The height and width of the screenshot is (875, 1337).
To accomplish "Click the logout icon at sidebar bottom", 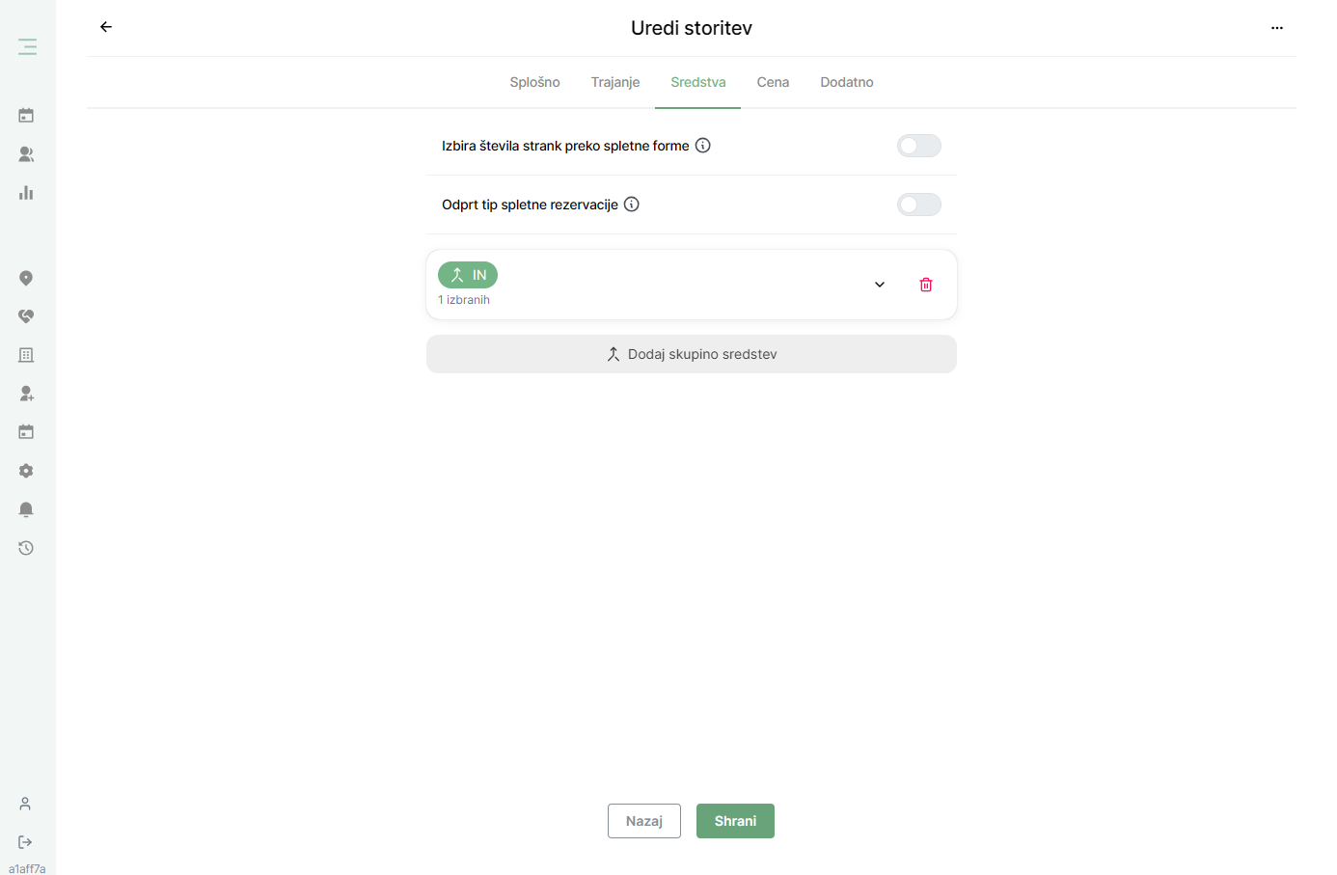I will 25,842.
